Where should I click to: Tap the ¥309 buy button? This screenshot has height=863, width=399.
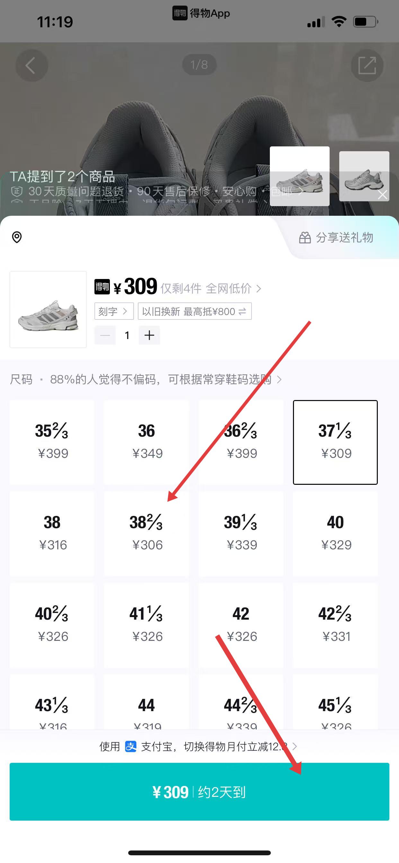[x=199, y=792]
